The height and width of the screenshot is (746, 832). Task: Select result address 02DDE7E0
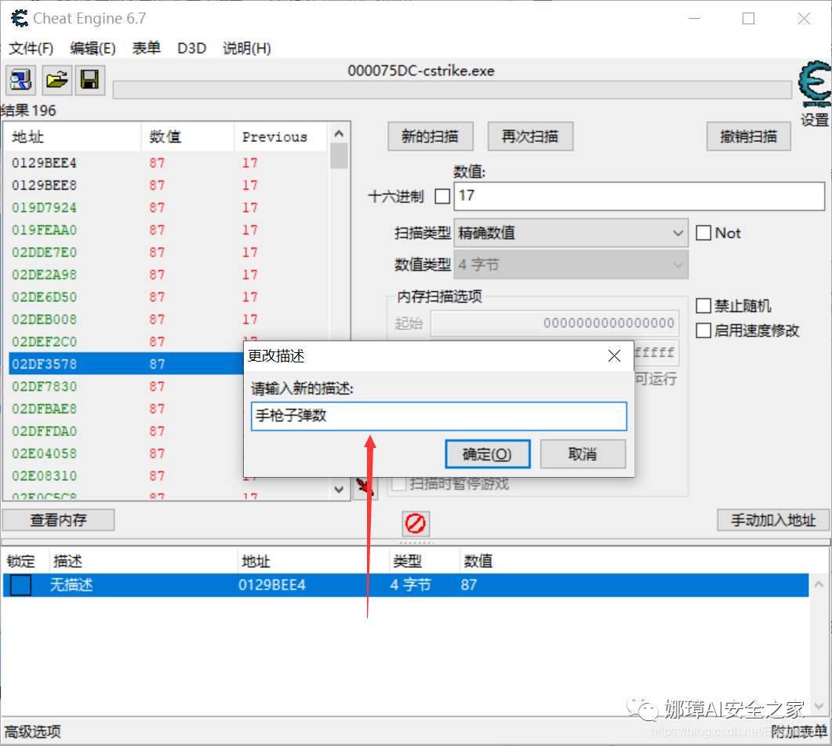pos(44,252)
